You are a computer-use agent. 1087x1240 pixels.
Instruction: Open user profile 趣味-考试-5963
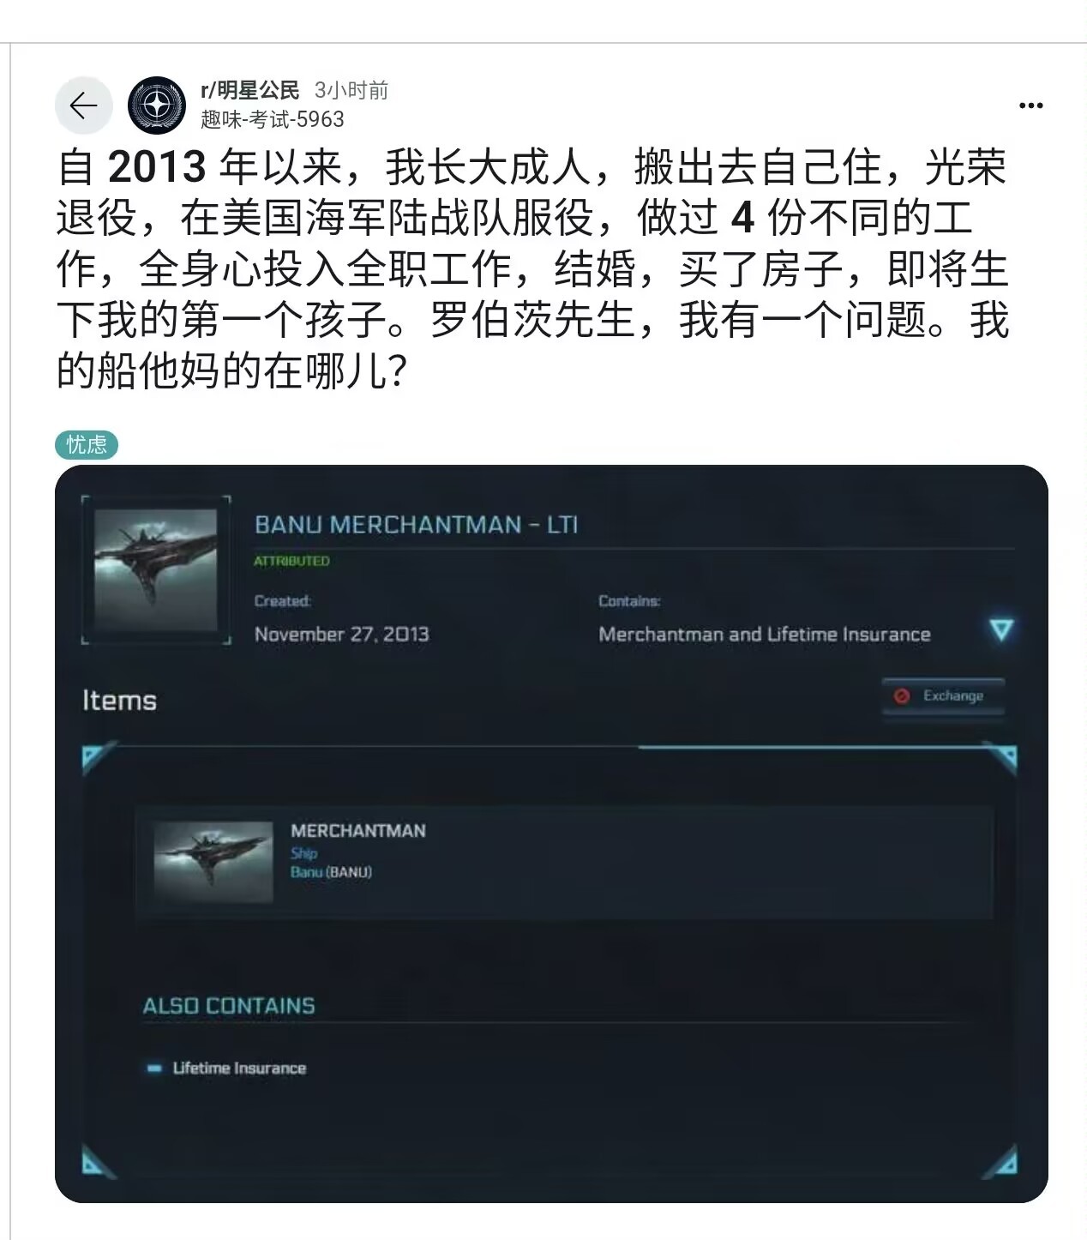(x=273, y=119)
